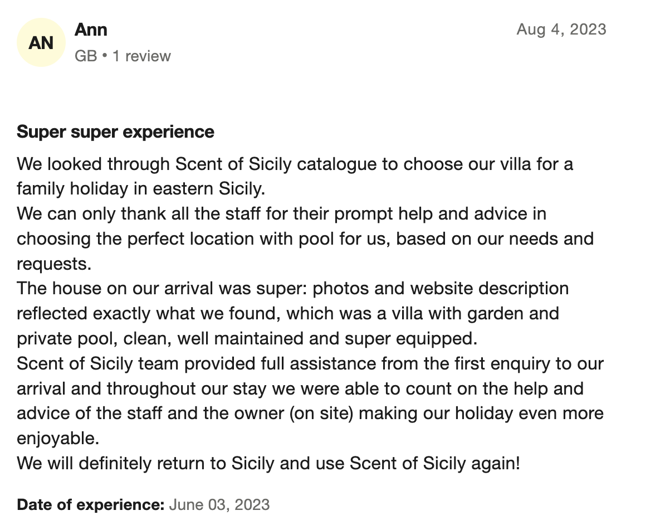Viewport: 665px width, 525px height.
Task: Click the line starting "We can only thank"
Action: click(281, 214)
